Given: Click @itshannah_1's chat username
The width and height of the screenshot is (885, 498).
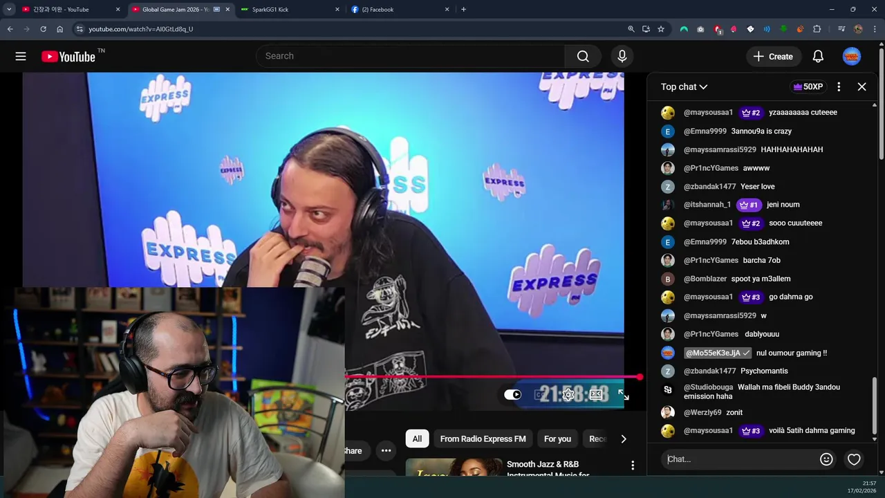Looking at the screenshot, I should pyautogui.click(x=707, y=205).
